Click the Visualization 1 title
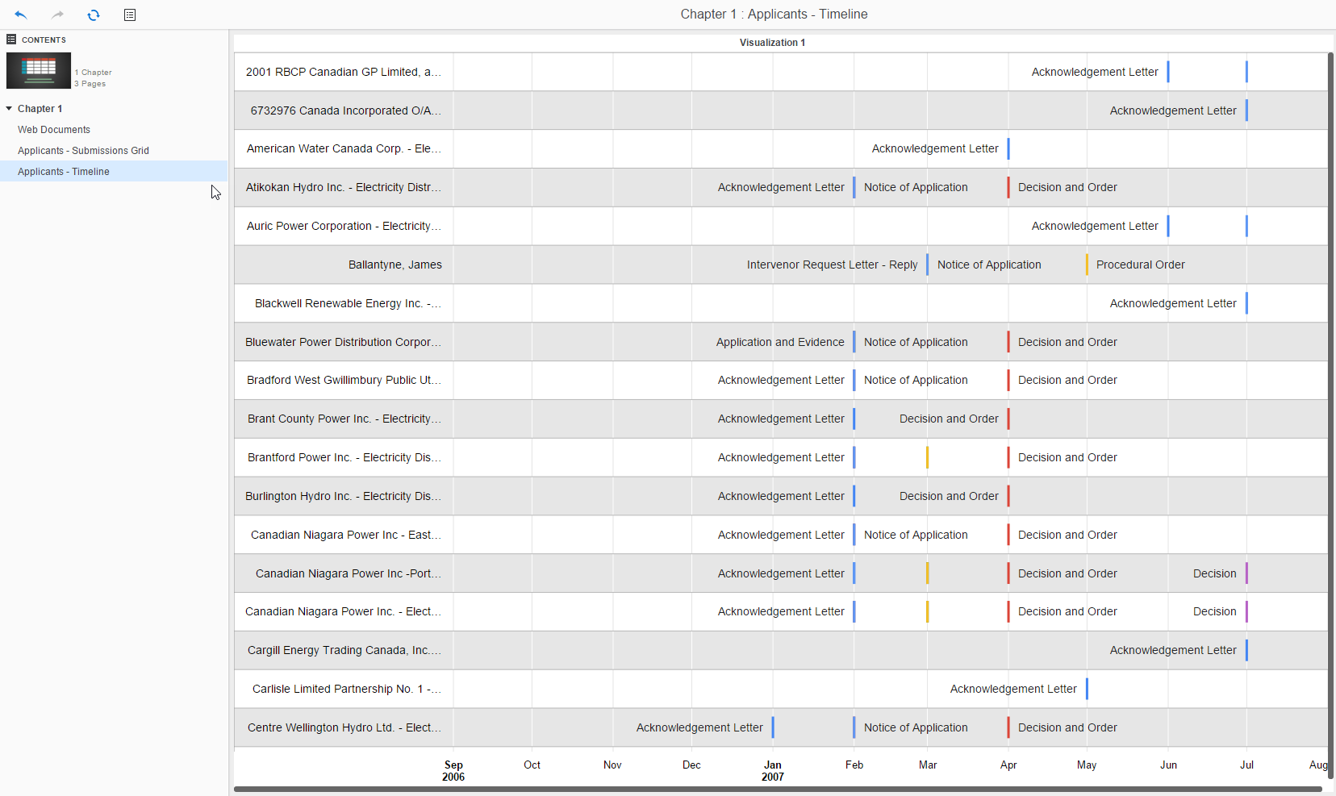 pyautogui.click(x=772, y=43)
